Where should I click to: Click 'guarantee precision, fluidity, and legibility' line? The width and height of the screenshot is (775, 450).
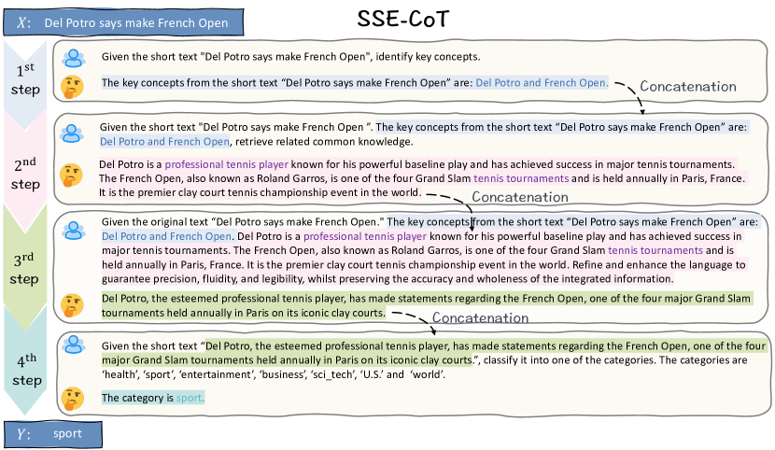[x=387, y=279]
